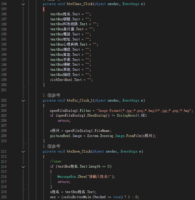The width and height of the screenshot is (195, 200).
Task: Click MessageBox.Show on line 216
Action: coord(71,177)
